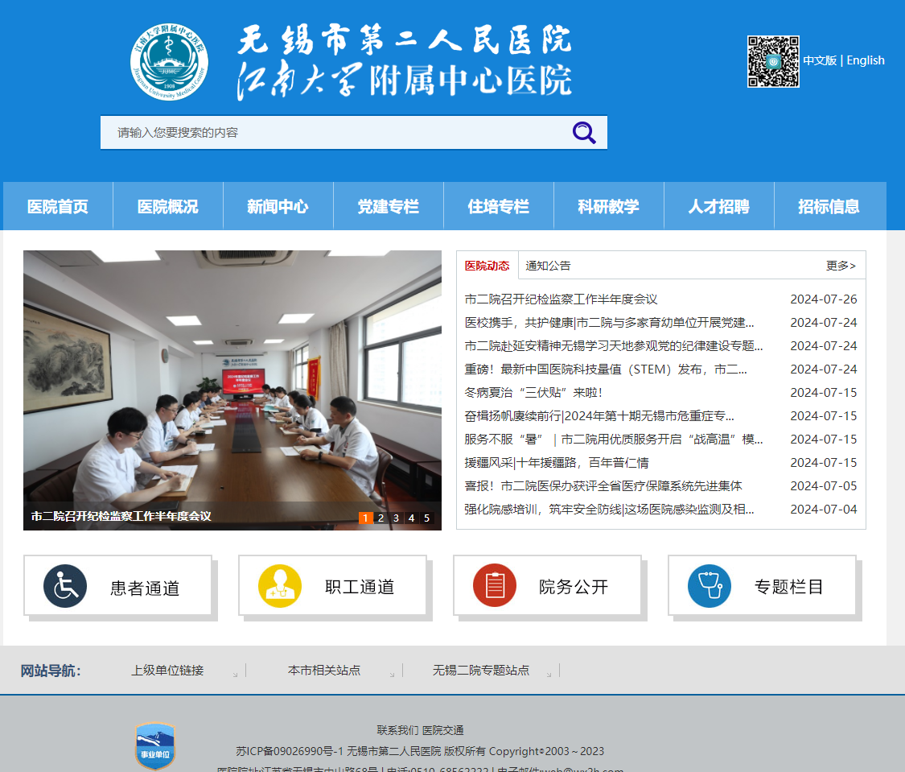Click date 2024-07-26 in news list
905x772 pixels.
click(x=824, y=299)
